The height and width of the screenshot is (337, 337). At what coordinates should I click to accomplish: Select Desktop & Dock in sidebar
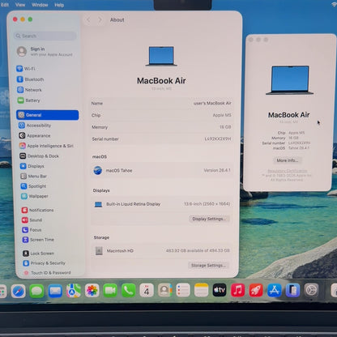(x=39, y=156)
